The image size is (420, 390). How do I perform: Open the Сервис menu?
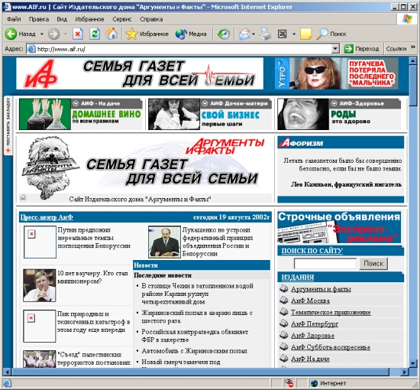click(122, 19)
